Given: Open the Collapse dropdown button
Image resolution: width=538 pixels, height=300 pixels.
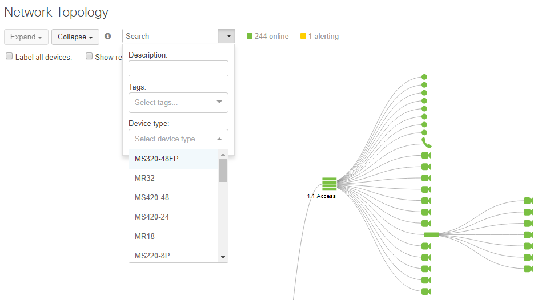Looking at the screenshot, I should coord(75,37).
